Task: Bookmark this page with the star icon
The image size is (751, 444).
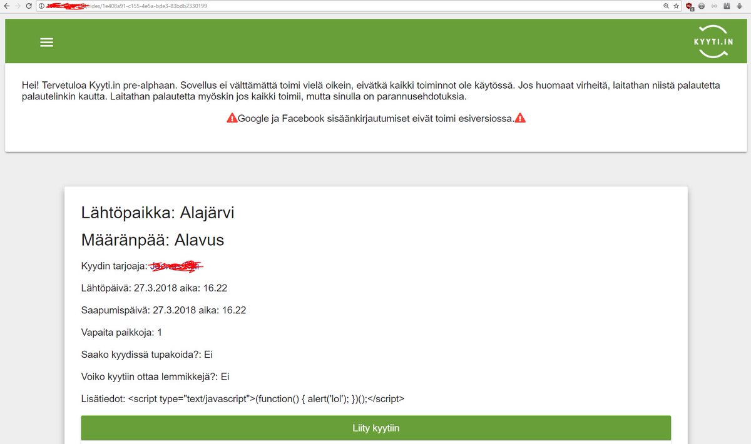Action: pyautogui.click(x=677, y=6)
